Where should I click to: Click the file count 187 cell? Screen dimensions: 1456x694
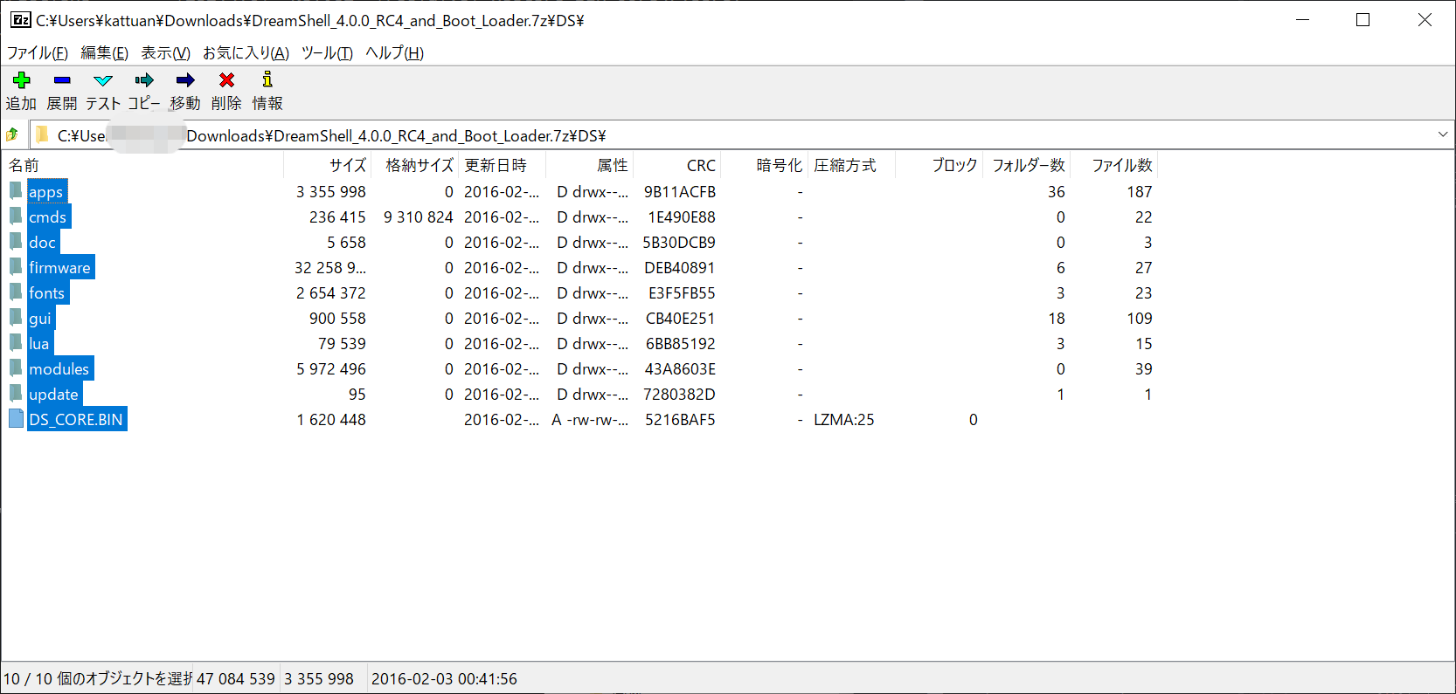[1140, 191]
